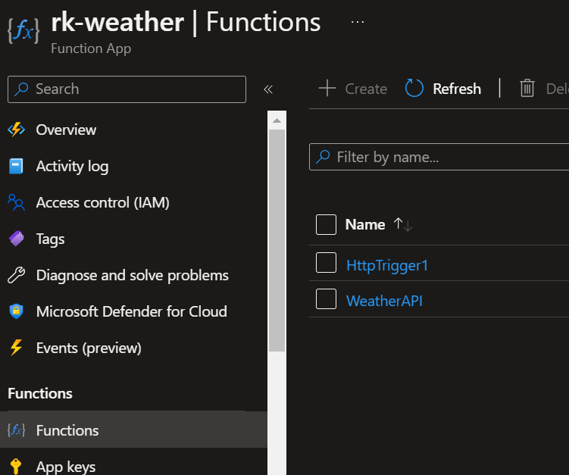Collapse the sidebar with the double chevron
This screenshot has width=569, height=475.
click(267, 89)
